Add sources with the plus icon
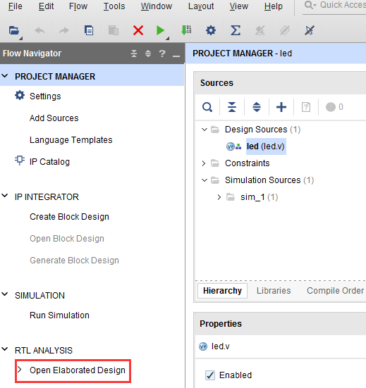The image size is (366, 388). [281, 107]
